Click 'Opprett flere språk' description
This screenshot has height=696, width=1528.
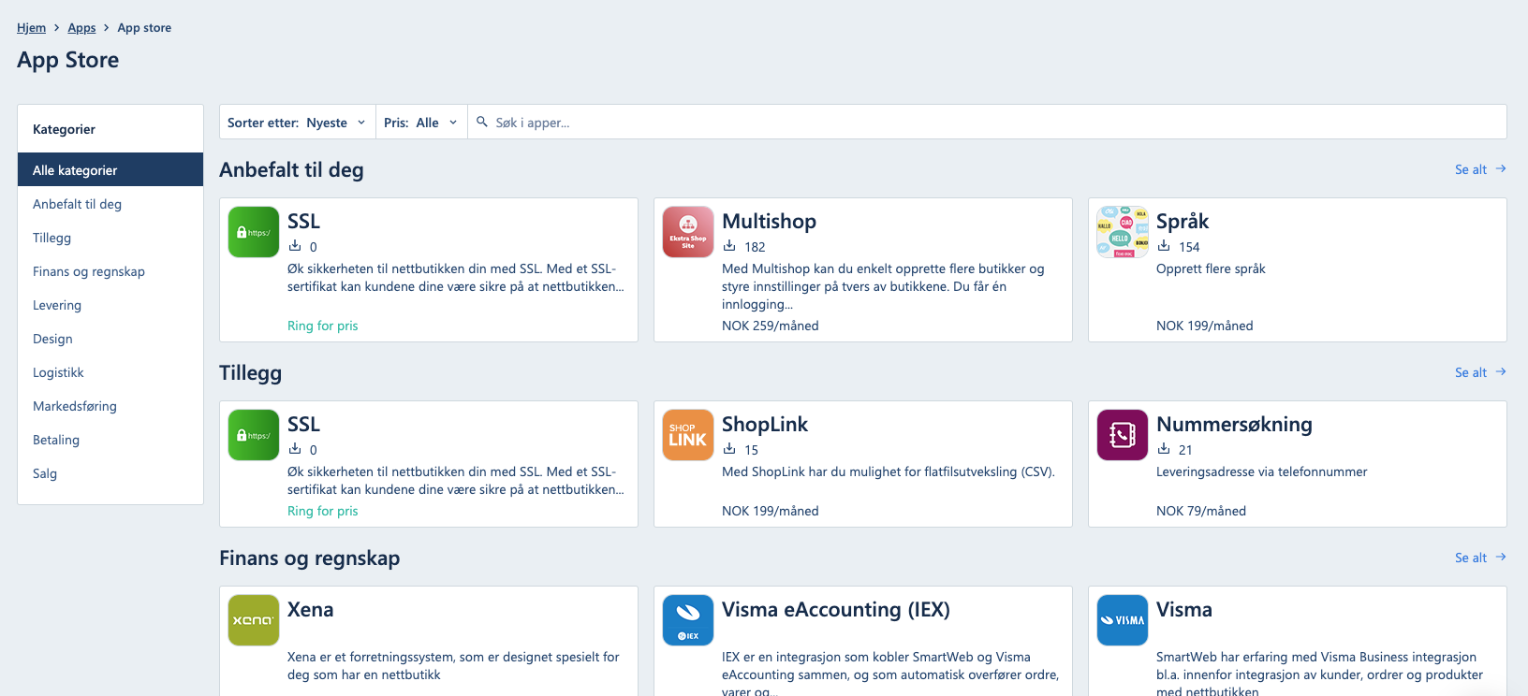coord(1211,268)
